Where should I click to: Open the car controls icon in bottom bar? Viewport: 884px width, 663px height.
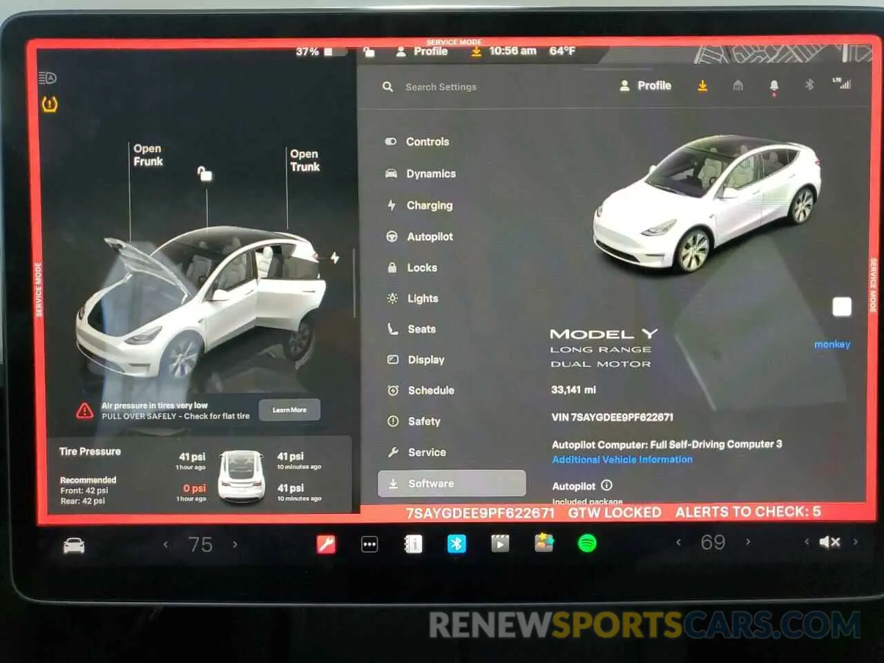pos(74,546)
